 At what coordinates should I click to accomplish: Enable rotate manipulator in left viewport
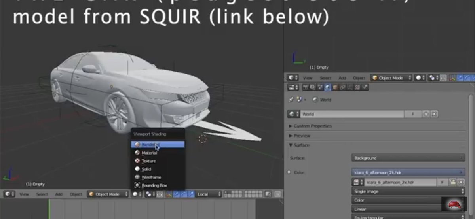[184, 194]
